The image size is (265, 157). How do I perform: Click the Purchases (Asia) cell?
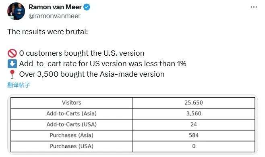72,135
